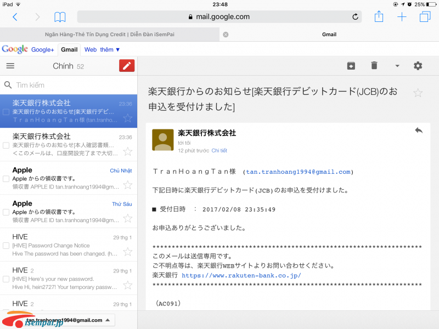Open the Safari share sheet
The height and width of the screenshot is (329, 439).
coord(379,16)
